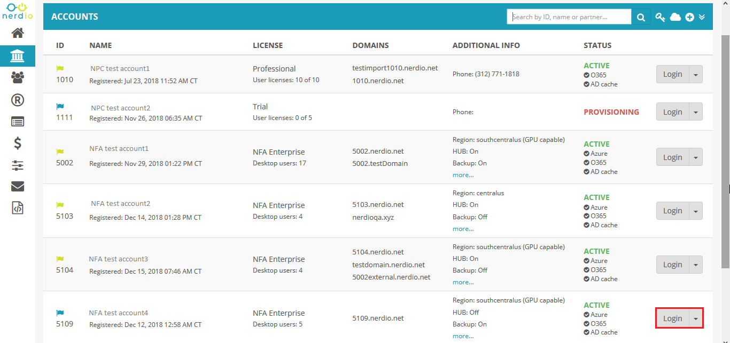Click the yellow flag for account 5104
This screenshot has height=343, width=730.
[60, 259]
